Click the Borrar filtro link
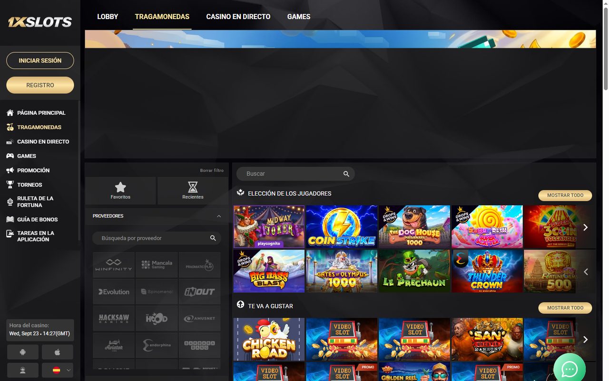 pos(212,170)
